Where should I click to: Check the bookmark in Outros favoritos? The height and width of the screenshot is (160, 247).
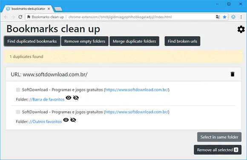(18, 112)
